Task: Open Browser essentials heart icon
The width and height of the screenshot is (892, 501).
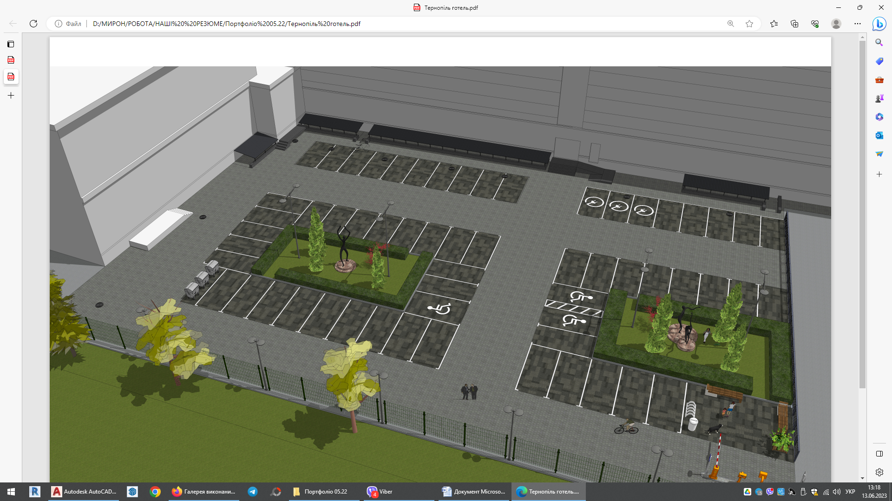Action: tap(815, 24)
